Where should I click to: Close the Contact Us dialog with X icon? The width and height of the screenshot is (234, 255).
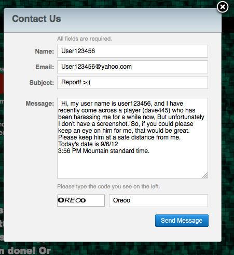tap(223, 7)
